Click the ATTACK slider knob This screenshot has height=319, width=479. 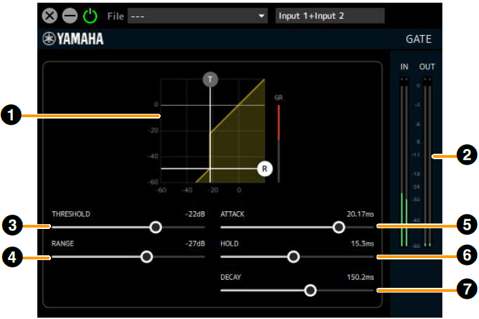pos(339,227)
